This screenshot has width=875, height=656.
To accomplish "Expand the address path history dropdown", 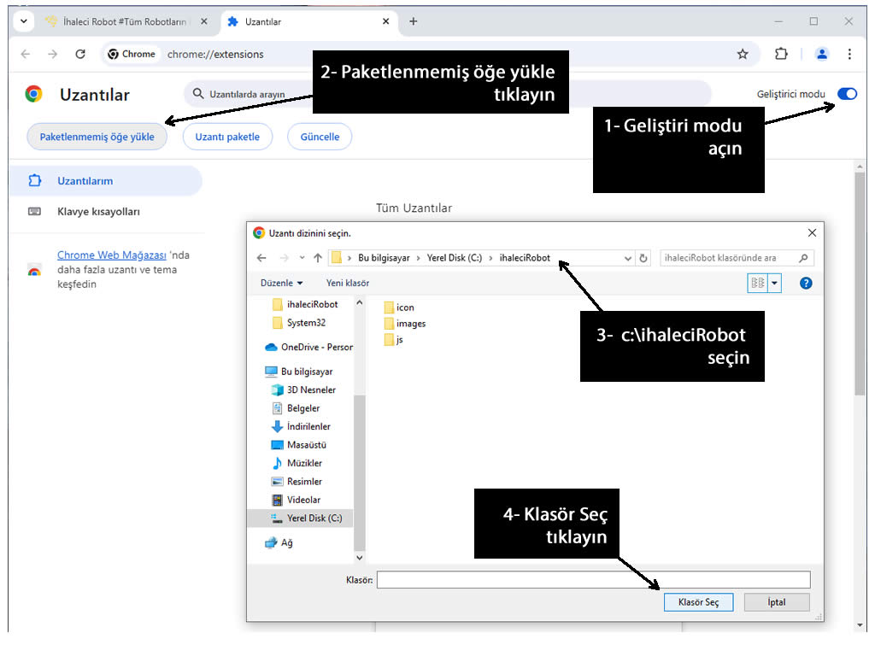I will [628, 258].
